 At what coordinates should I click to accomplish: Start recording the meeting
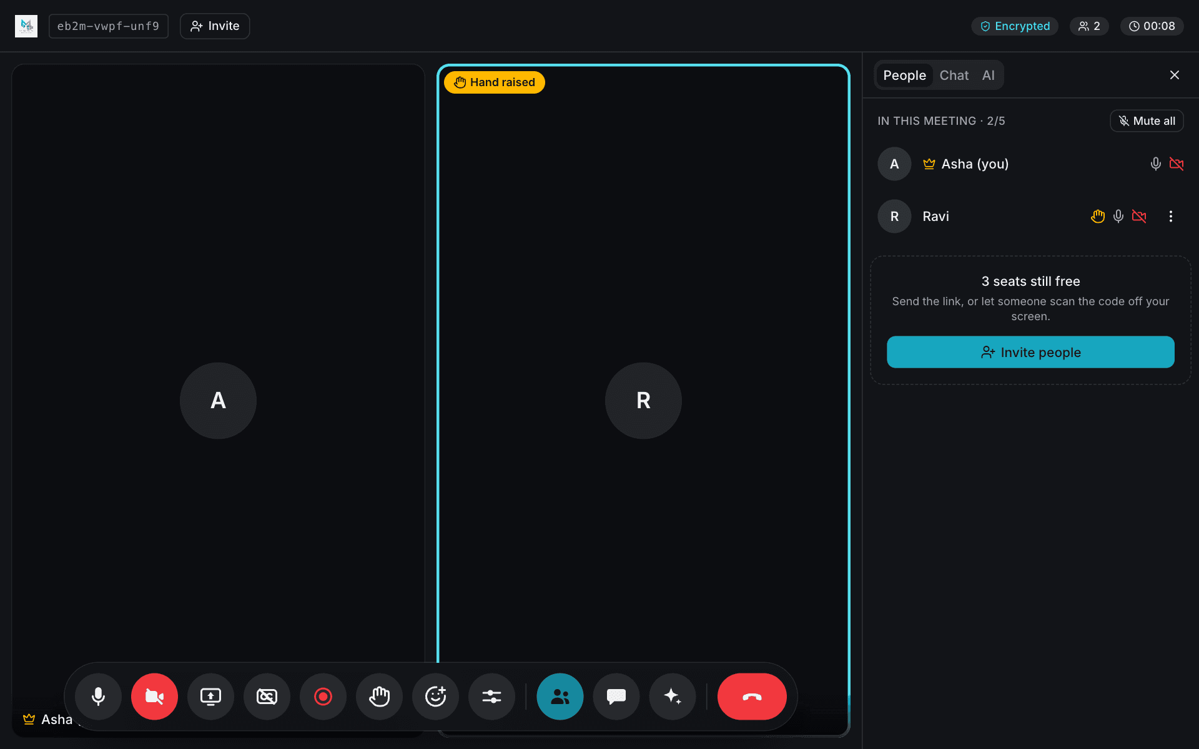[x=323, y=697]
